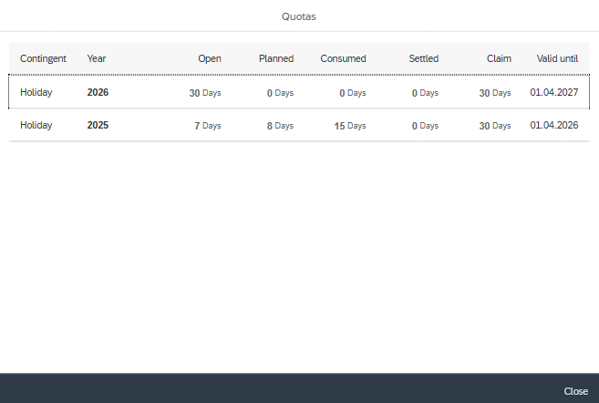
Task: Click the 2025 year cell
Action: click(98, 126)
